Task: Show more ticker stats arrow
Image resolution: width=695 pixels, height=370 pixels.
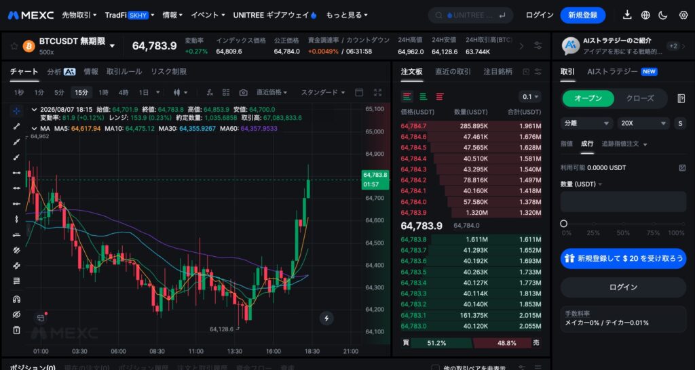Action: (x=521, y=45)
